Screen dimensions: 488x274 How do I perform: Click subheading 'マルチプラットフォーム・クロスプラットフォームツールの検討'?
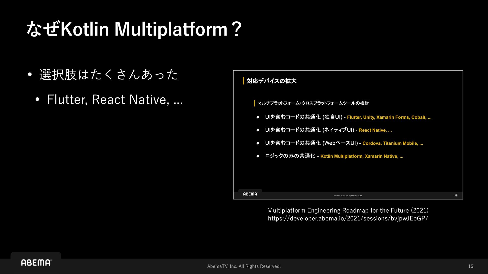(x=313, y=103)
